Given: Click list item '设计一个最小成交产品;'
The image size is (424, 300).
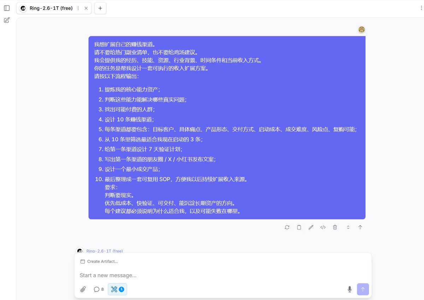Looking at the screenshot, I should [x=132, y=169].
